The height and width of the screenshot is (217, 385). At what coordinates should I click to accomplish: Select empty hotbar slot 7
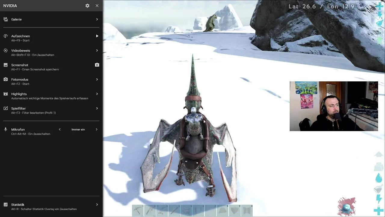point(210,211)
